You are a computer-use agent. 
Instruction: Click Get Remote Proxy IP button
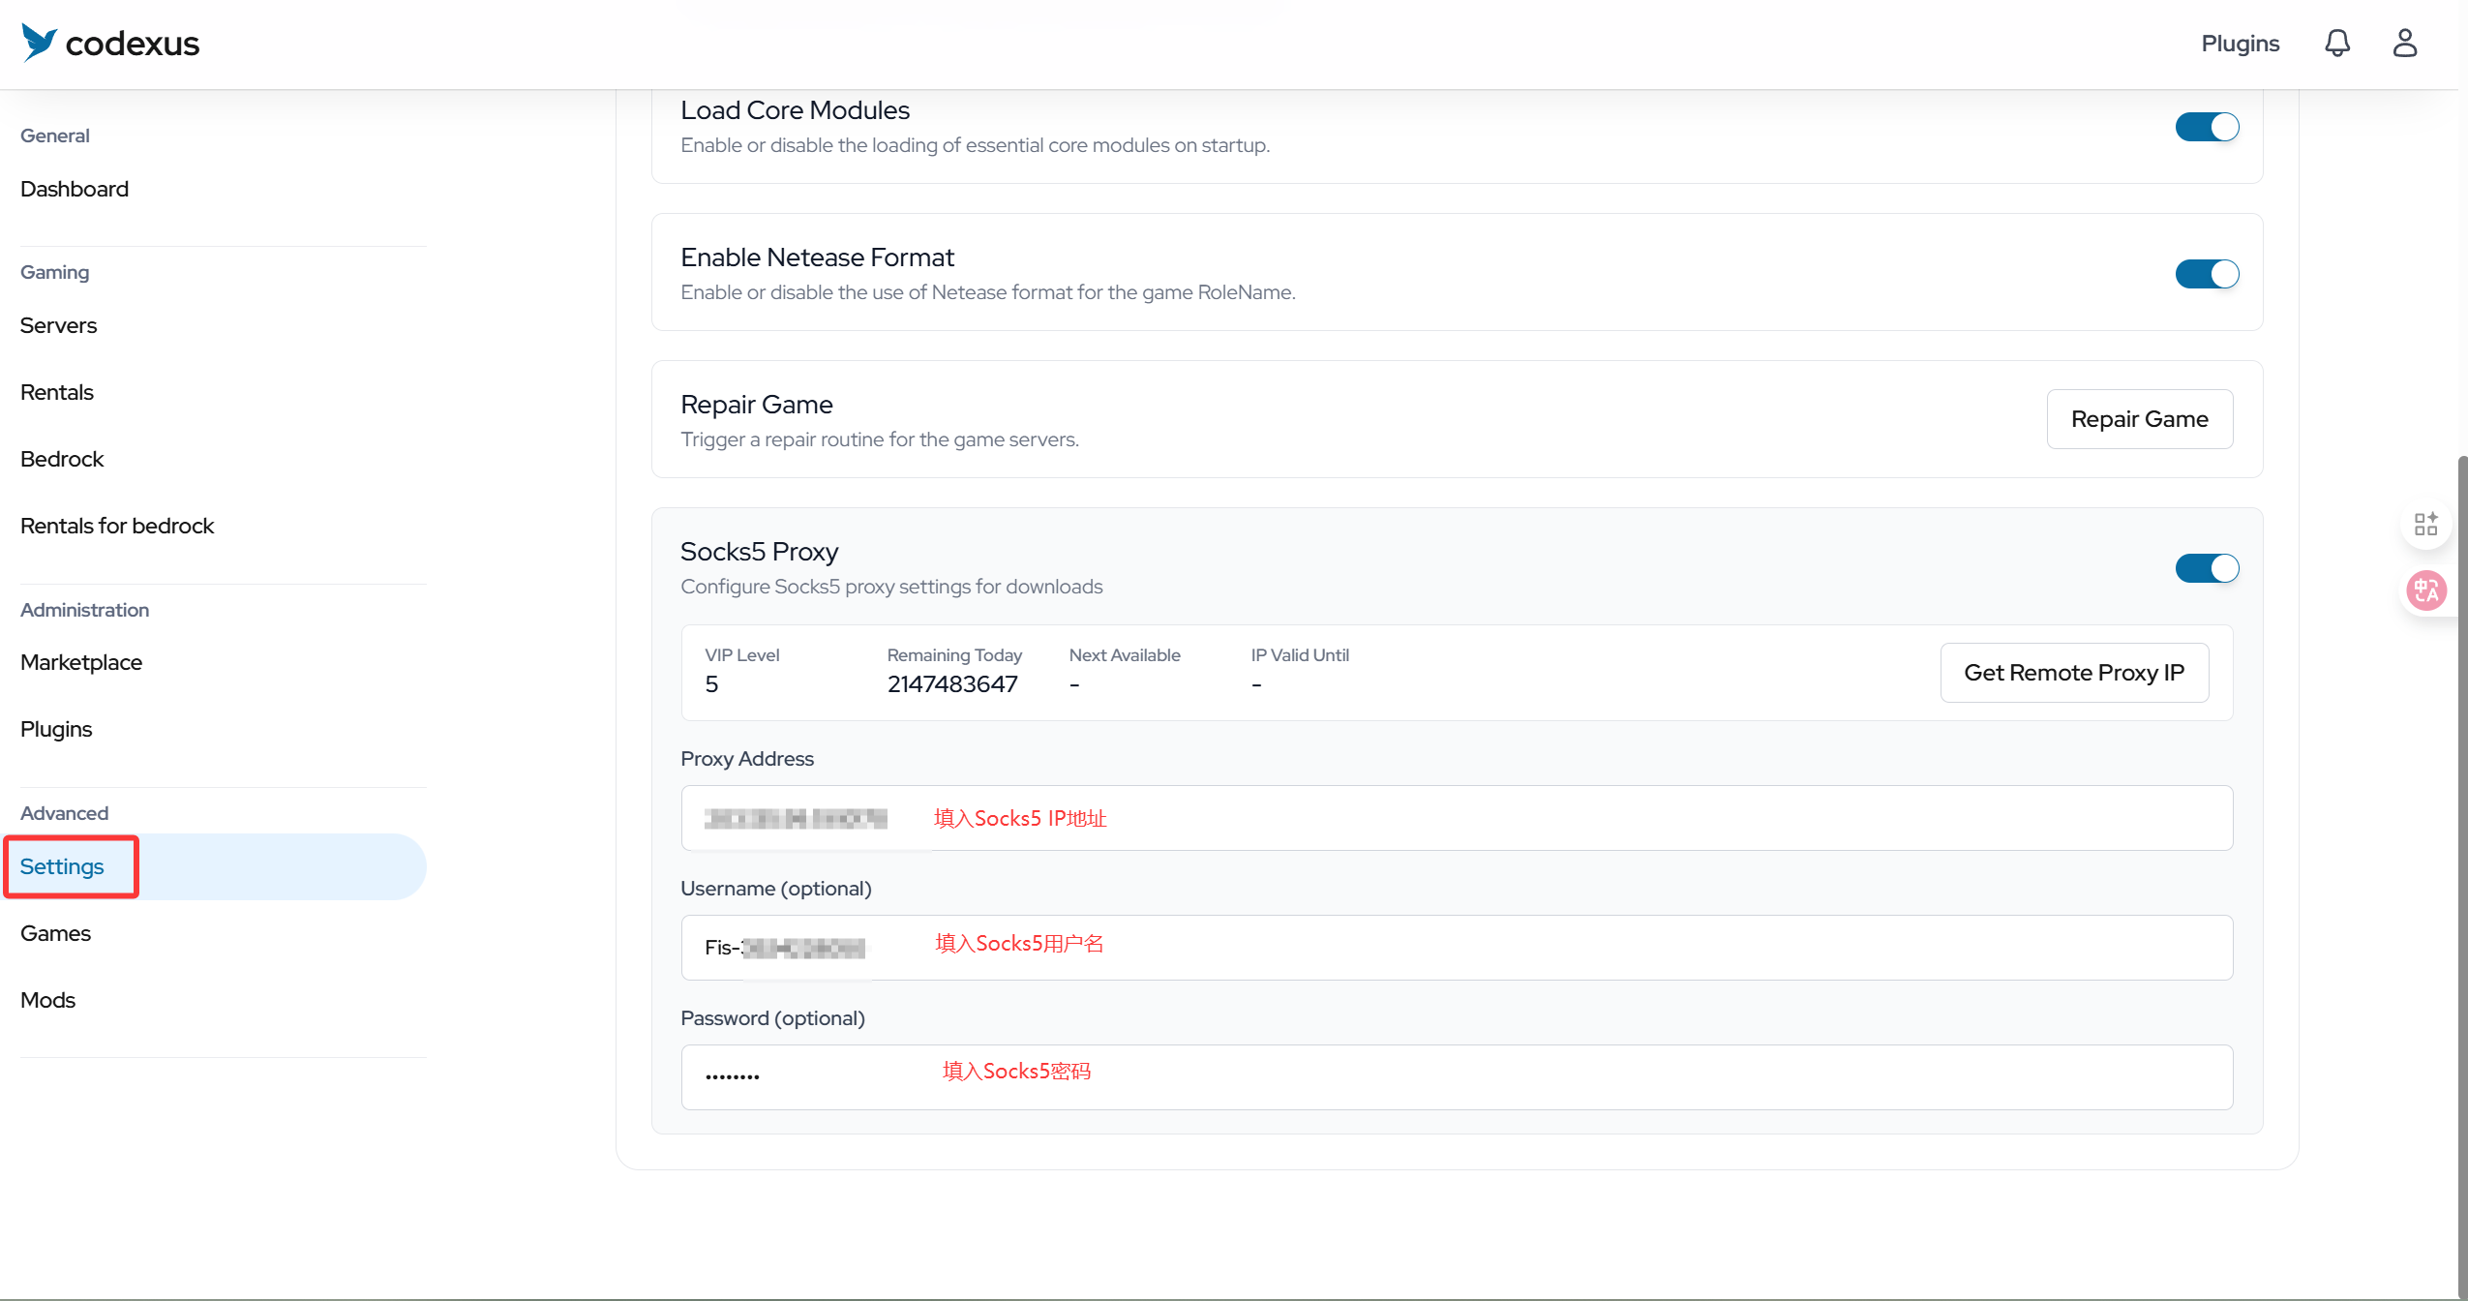[x=2074, y=673]
